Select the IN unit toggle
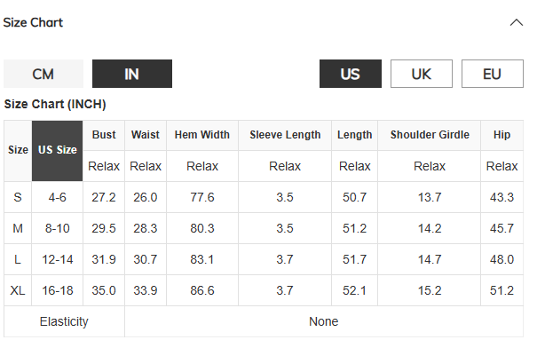Image resolution: width=537 pixels, height=340 pixels. (x=132, y=74)
